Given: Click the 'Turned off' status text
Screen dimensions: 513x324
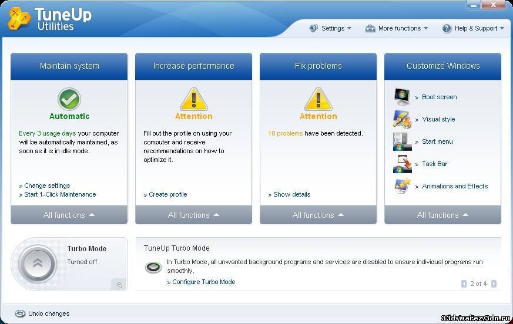Looking at the screenshot, I should pyautogui.click(x=82, y=262).
